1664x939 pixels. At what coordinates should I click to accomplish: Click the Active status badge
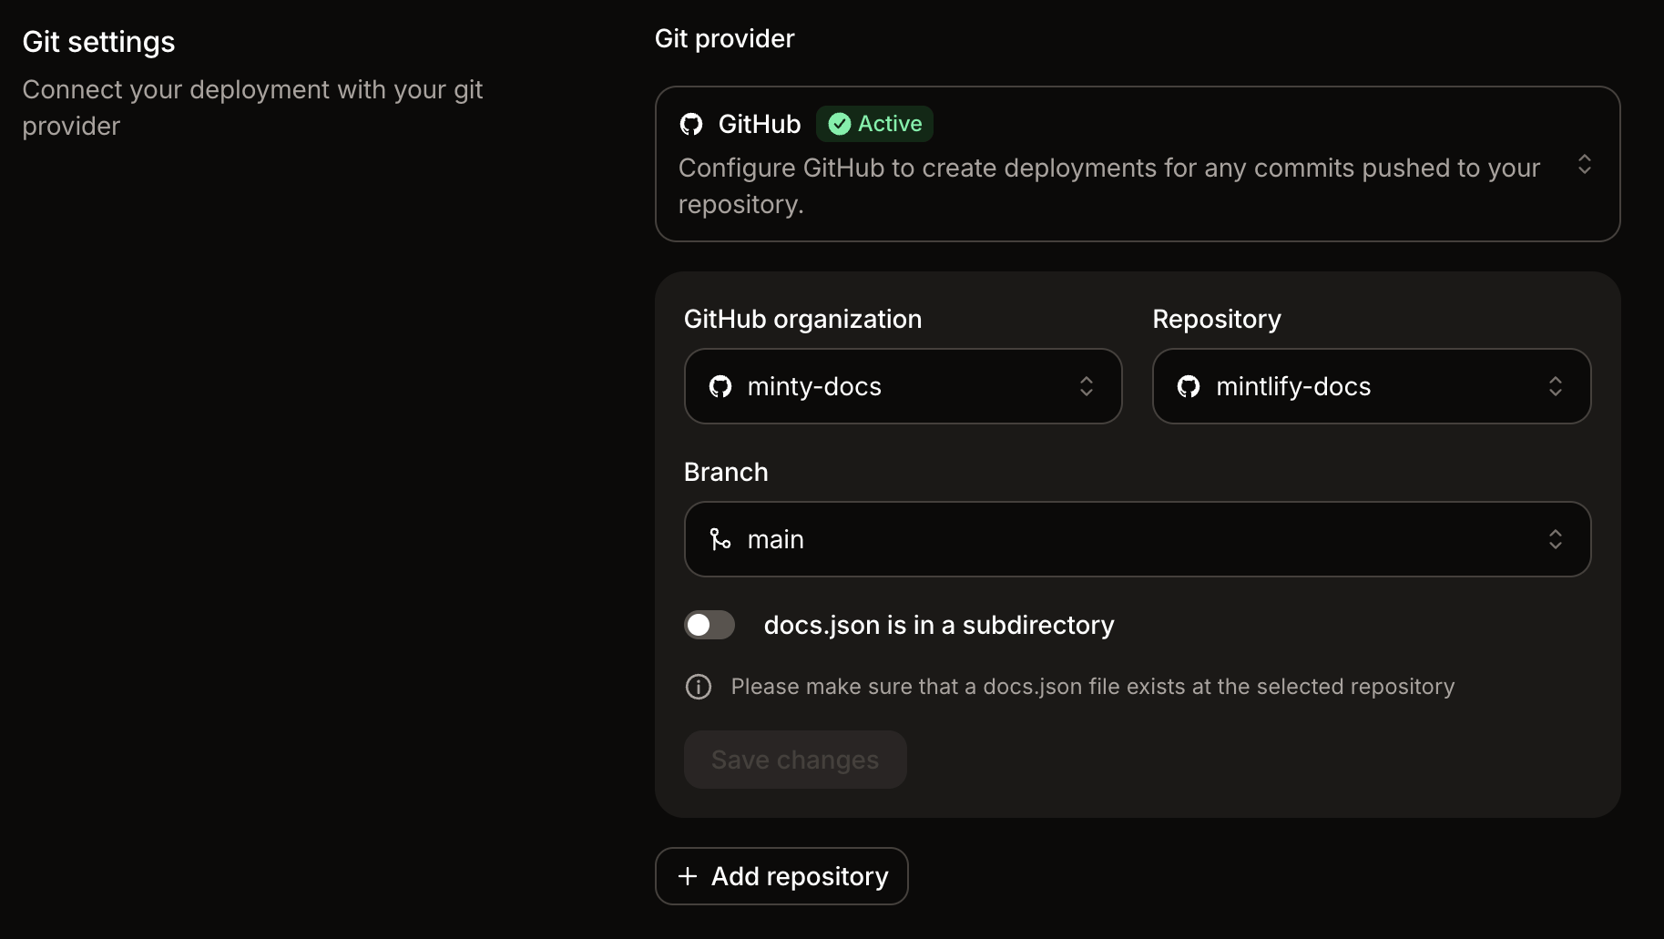pyautogui.click(x=874, y=124)
